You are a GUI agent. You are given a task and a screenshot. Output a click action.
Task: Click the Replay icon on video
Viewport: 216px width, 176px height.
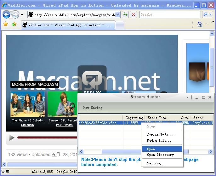tap(92, 79)
